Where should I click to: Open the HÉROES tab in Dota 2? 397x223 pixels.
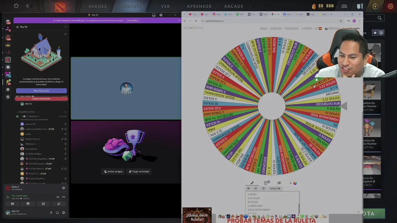click(97, 6)
